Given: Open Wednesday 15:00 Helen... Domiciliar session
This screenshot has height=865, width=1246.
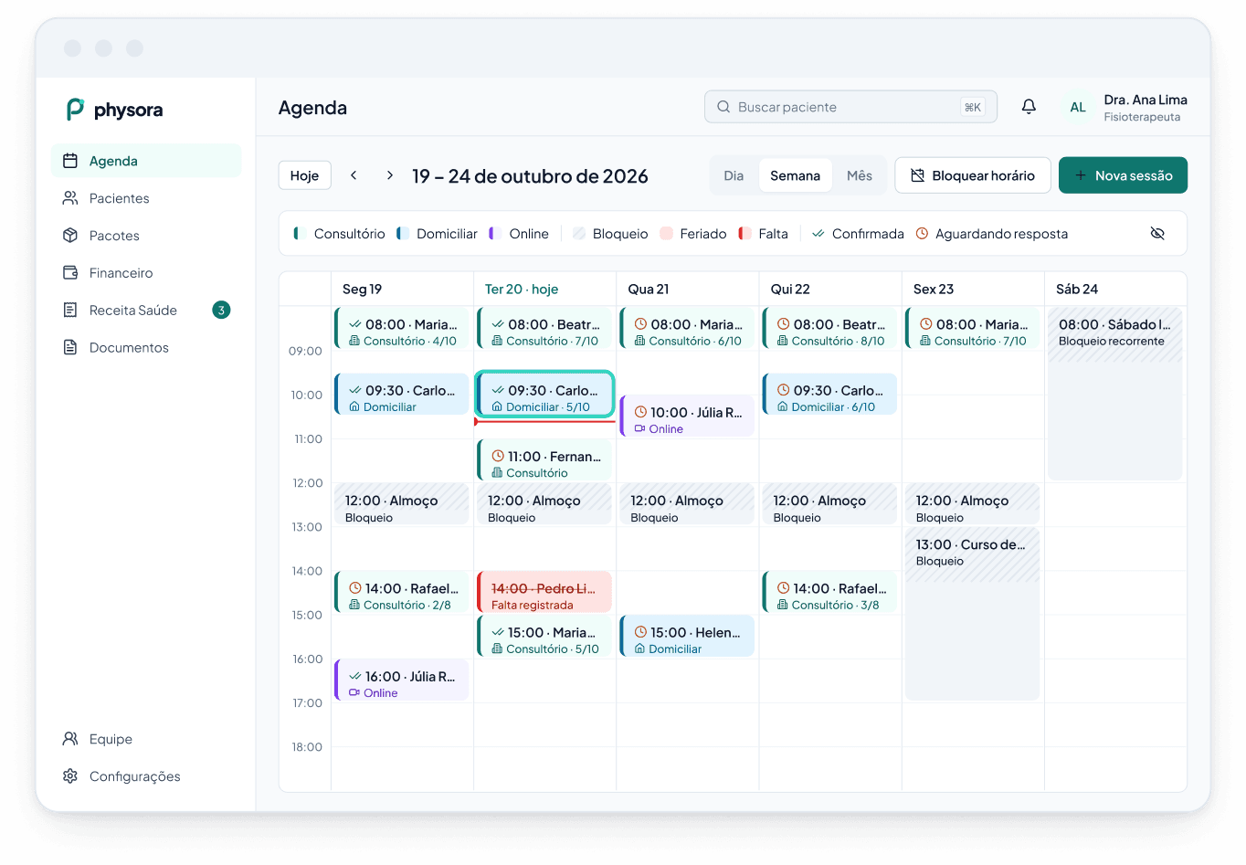Looking at the screenshot, I should [687, 636].
